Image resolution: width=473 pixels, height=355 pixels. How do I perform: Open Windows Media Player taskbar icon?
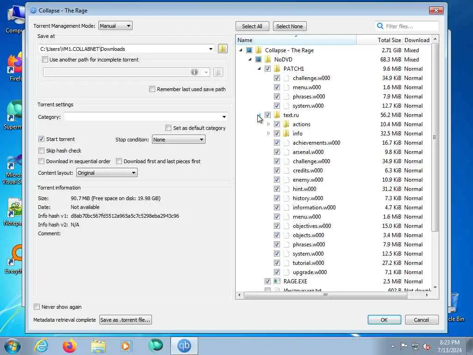(x=126, y=346)
